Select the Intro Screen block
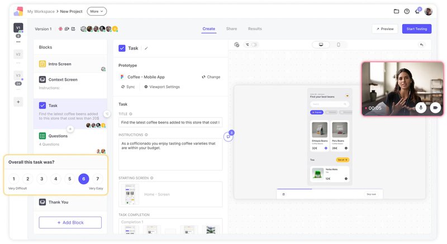The width and height of the screenshot is (447, 244). (x=70, y=64)
